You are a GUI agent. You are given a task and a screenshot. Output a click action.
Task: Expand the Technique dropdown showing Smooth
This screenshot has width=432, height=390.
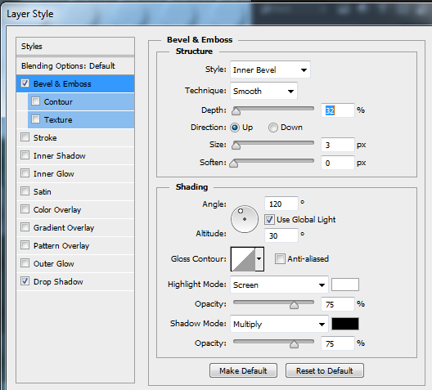(263, 91)
